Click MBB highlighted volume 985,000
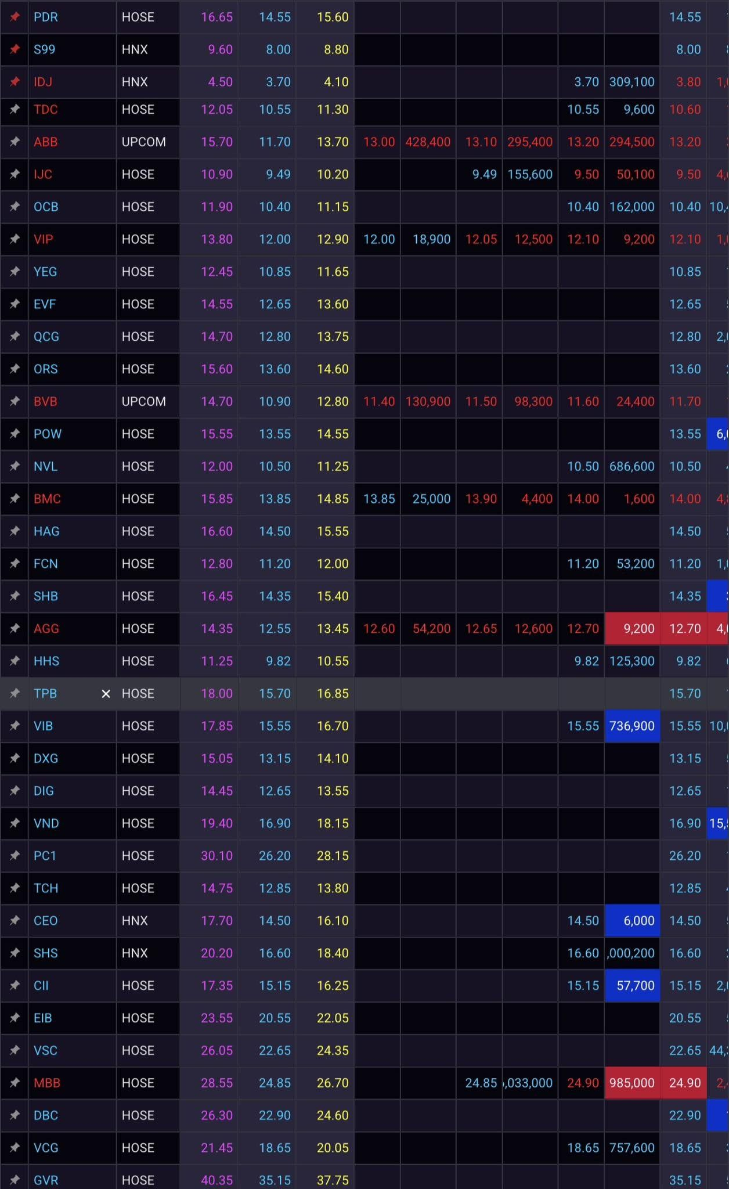The width and height of the screenshot is (729, 1189). pyautogui.click(x=632, y=1083)
